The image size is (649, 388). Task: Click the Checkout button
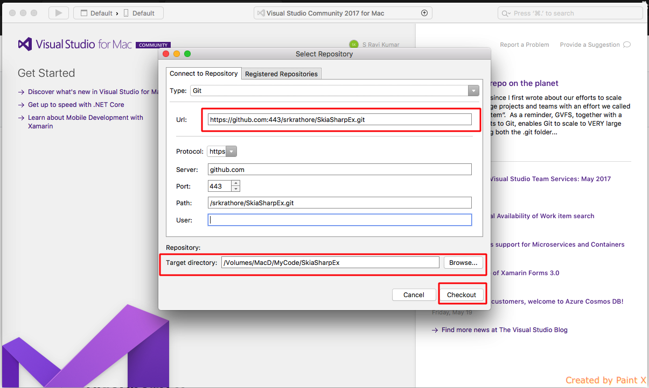click(462, 294)
